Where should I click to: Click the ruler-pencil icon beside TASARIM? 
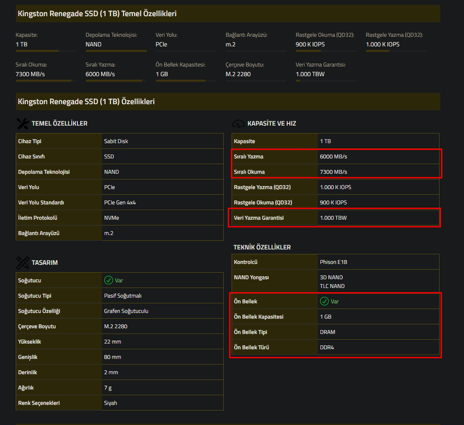click(23, 263)
